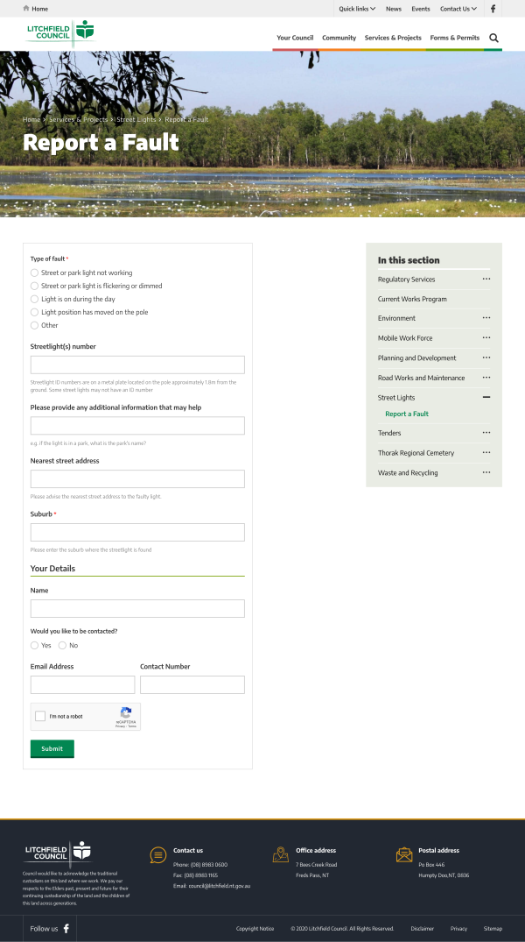Click the Contact us phone icon in footer

pyautogui.click(x=157, y=854)
